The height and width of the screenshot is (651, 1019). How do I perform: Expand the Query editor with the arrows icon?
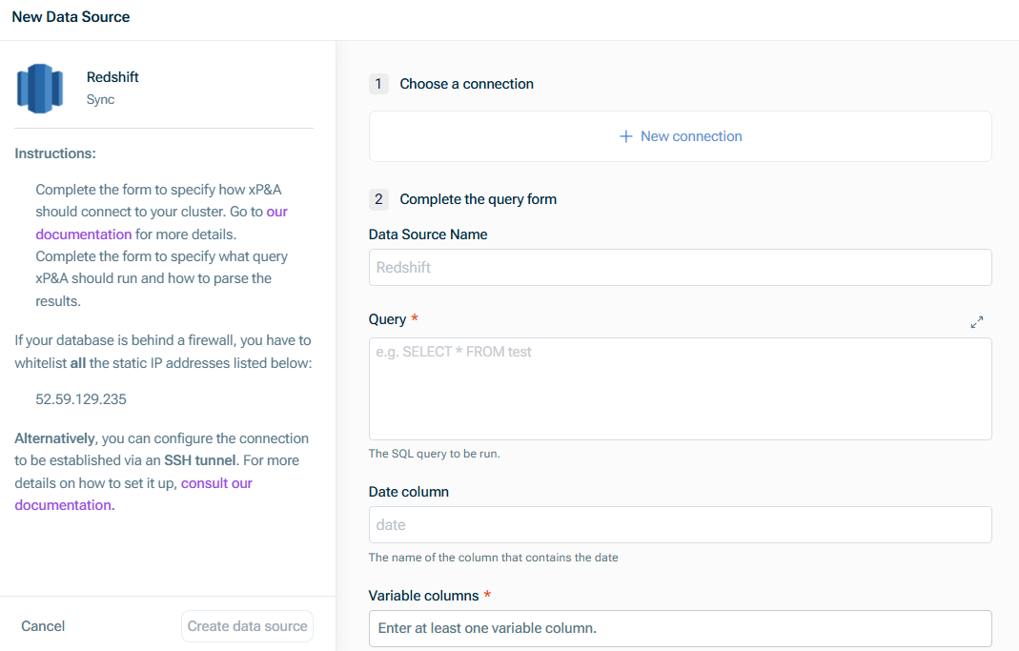[x=977, y=322]
